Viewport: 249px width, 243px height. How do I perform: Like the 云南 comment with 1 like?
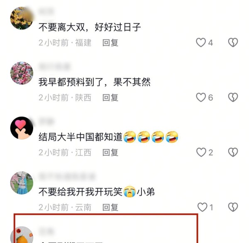(x=203, y=207)
